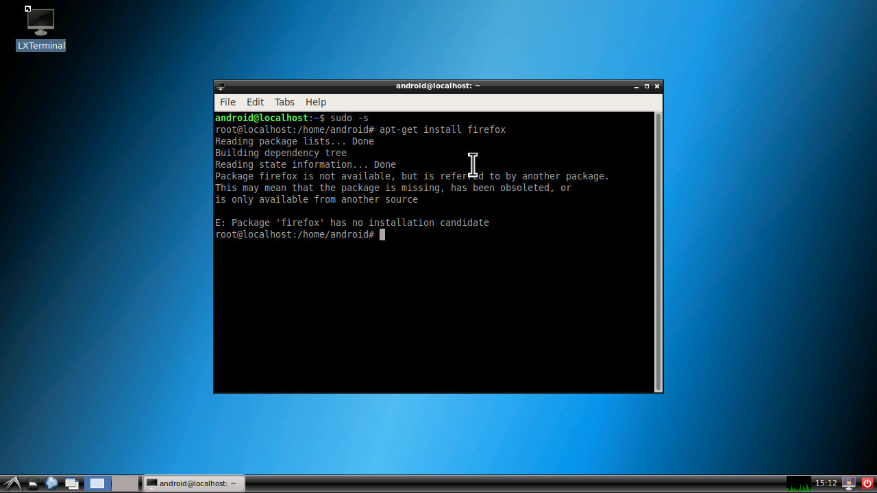This screenshot has width=877, height=493.
Task: Click the iconify all windows taskbar icon
Action: coord(72,483)
